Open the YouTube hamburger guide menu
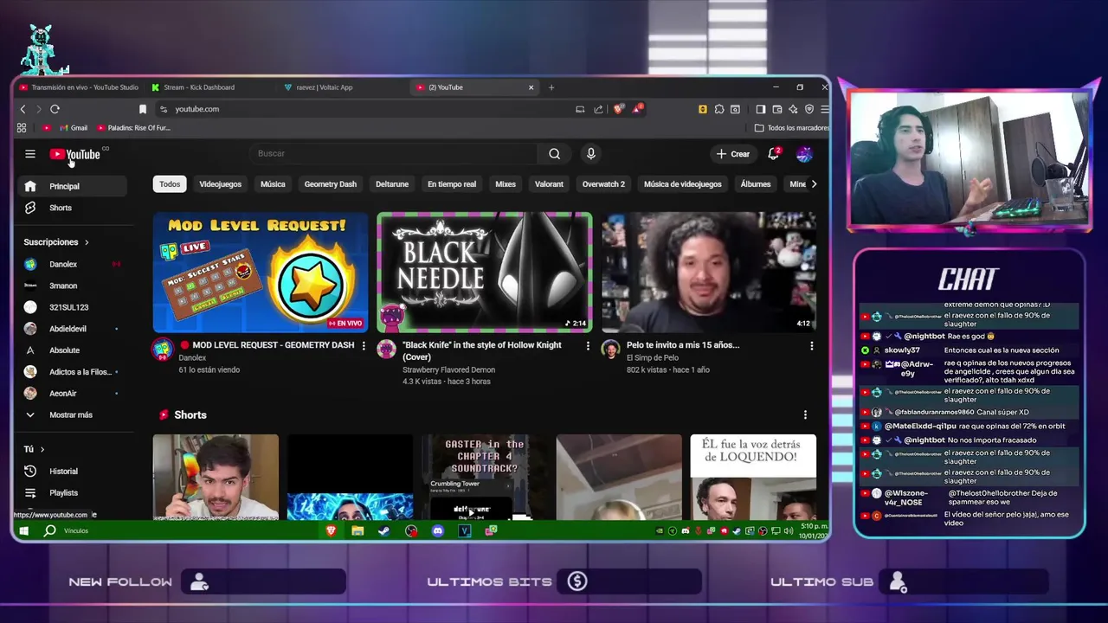This screenshot has height=623, width=1108. pos(30,154)
